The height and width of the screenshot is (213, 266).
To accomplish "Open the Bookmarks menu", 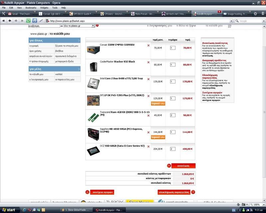I will [31, 8].
